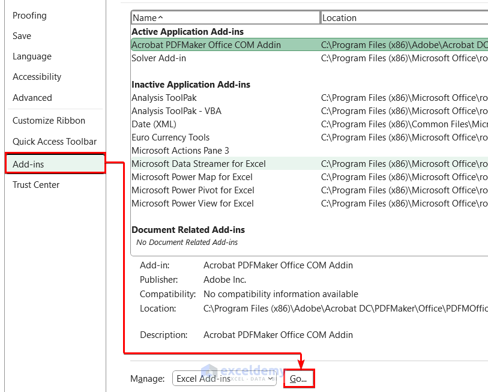Select Solver Add-in in the list
The width and height of the screenshot is (488, 392).
tap(159, 58)
